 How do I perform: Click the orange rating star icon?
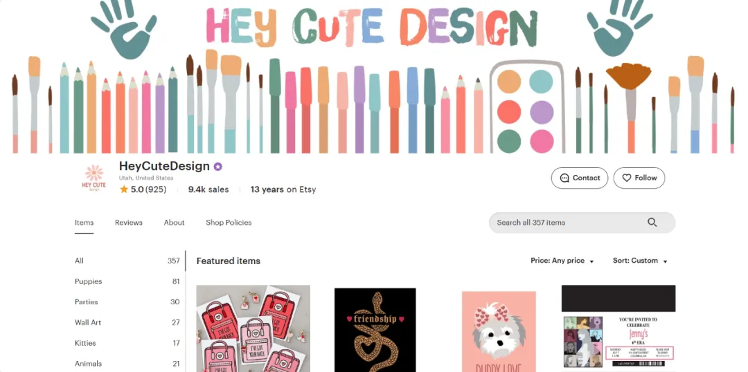124,189
